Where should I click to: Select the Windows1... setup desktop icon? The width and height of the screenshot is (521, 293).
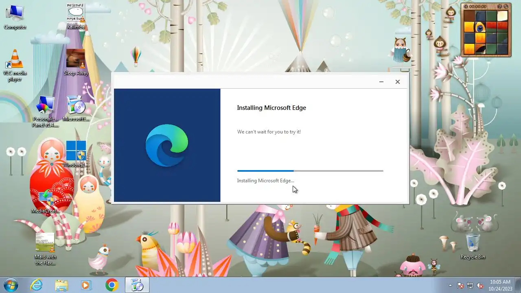pyautogui.click(x=76, y=155)
